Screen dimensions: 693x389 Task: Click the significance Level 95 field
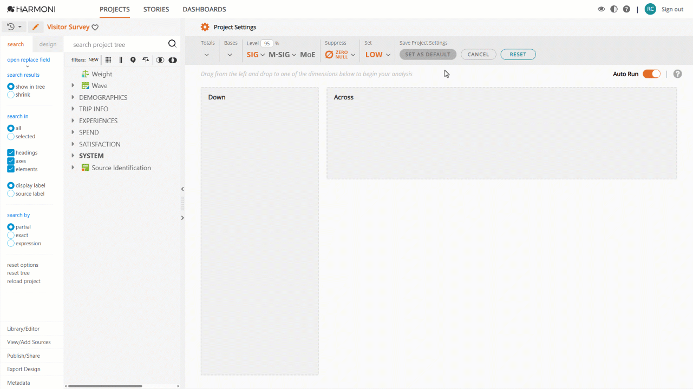[x=267, y=43]
